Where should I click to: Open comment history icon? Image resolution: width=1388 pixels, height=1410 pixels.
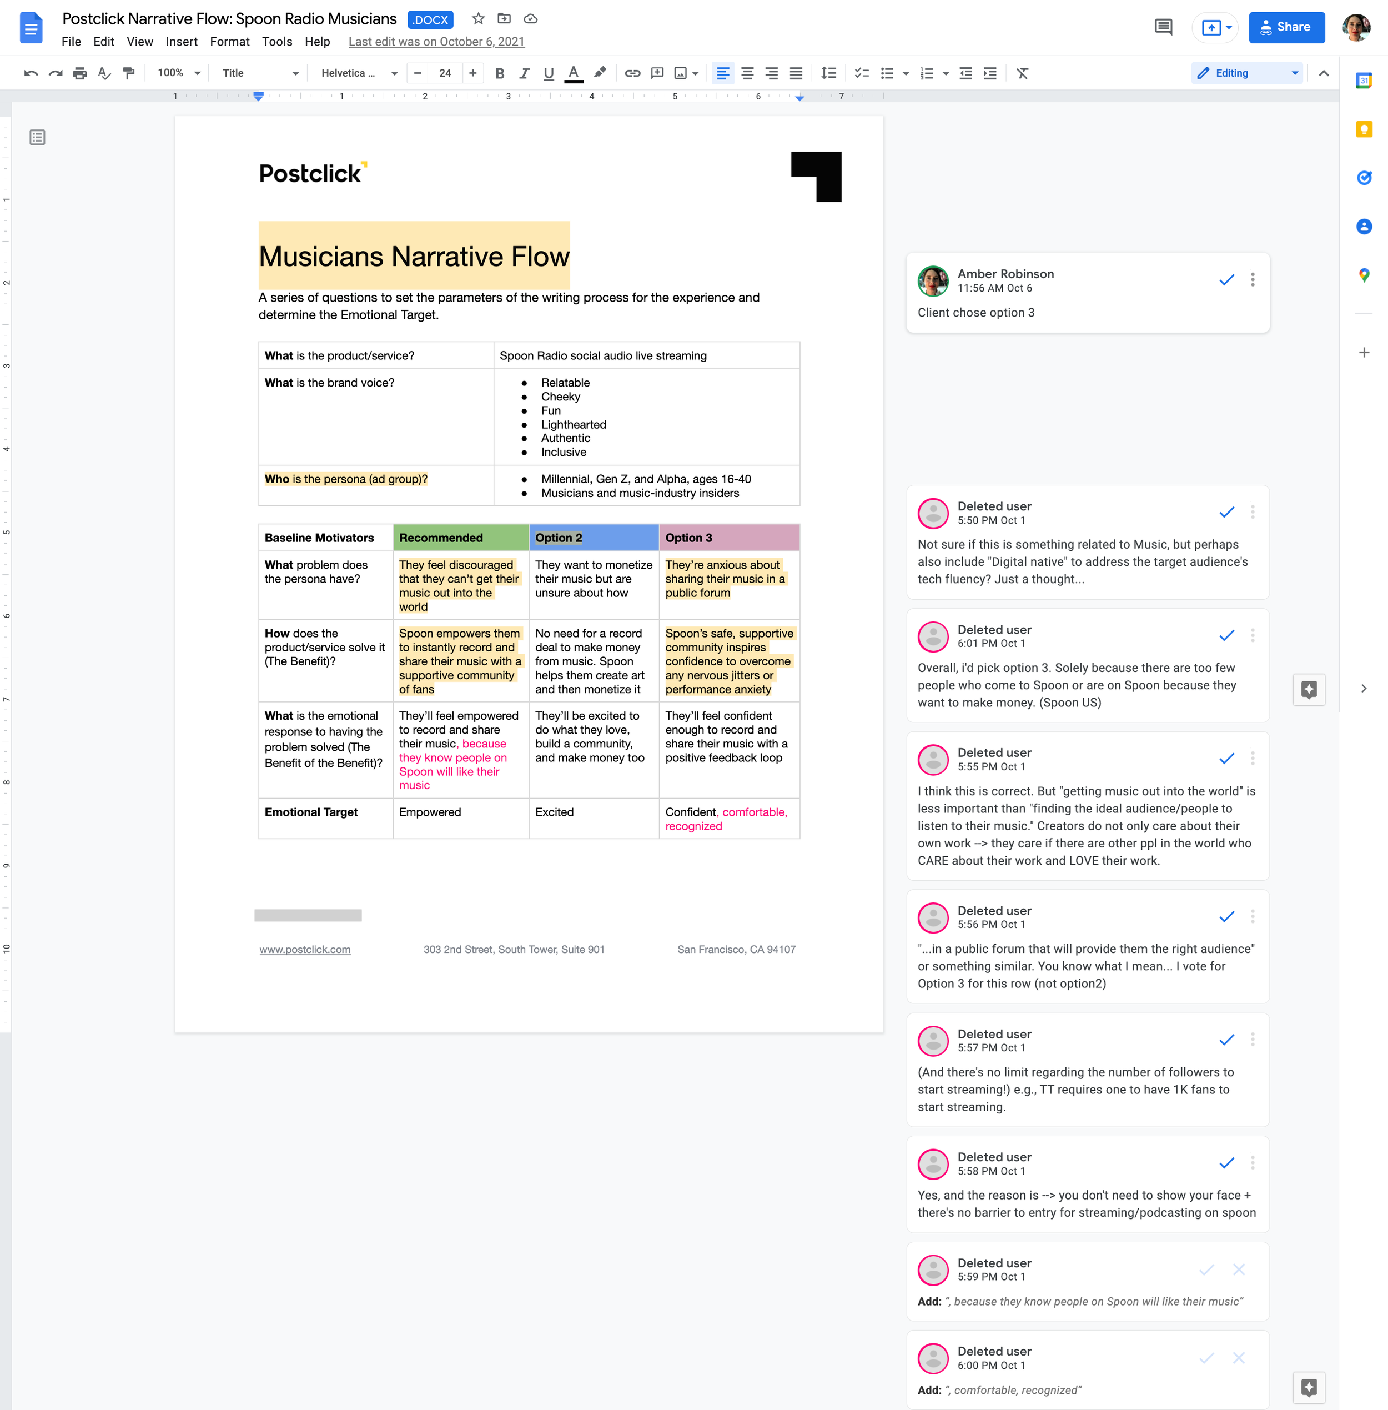pos(1164,28)
